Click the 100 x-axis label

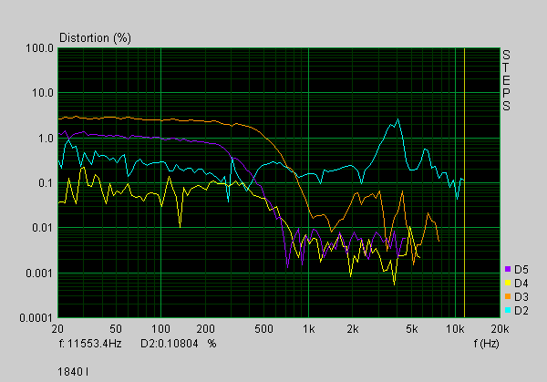pyautogui.click(x=160, y=328)
